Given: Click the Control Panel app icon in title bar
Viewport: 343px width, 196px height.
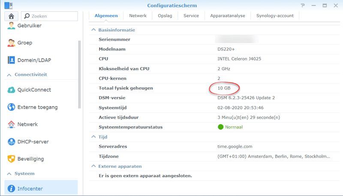Looking at the screenshot, I should click(9, 5).
